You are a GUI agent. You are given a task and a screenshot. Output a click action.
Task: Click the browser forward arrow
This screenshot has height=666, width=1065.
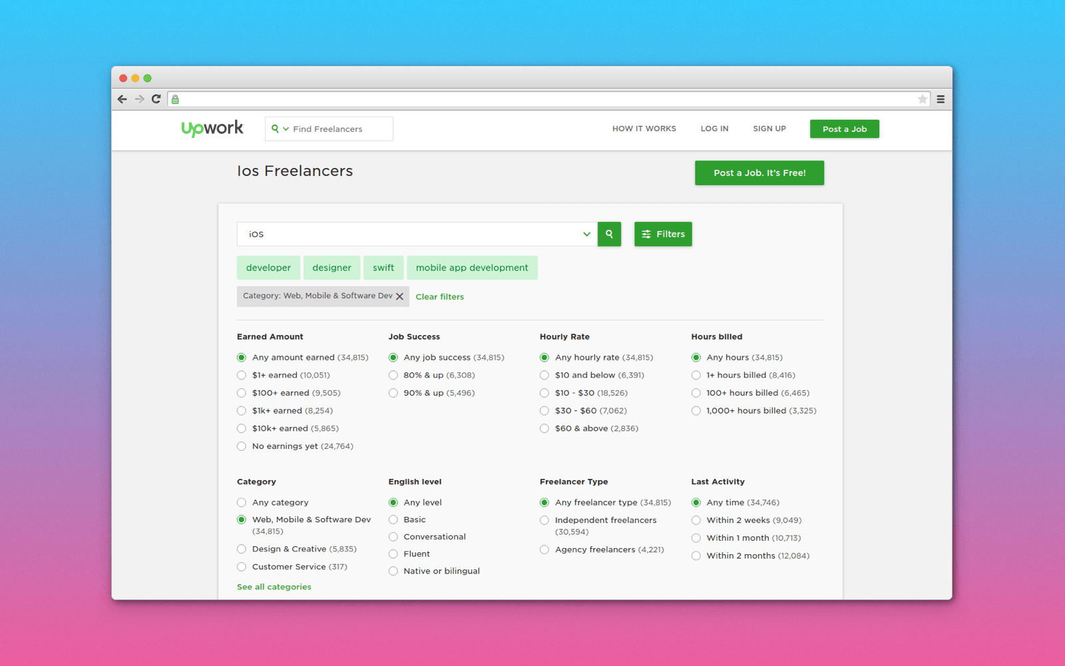pos(139,99)
